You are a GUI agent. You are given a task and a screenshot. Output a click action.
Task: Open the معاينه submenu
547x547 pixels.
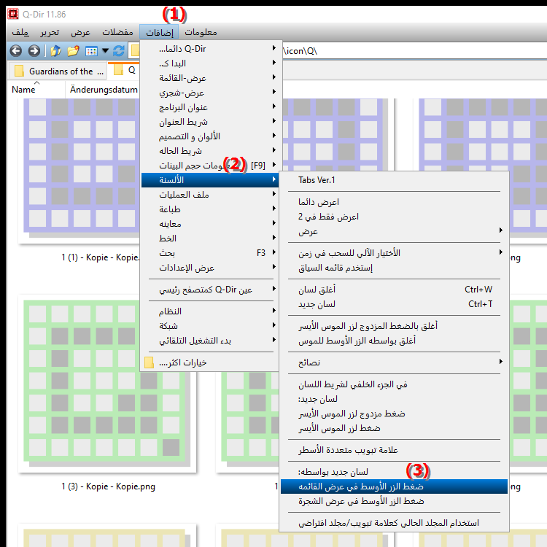tap(209, 224)
